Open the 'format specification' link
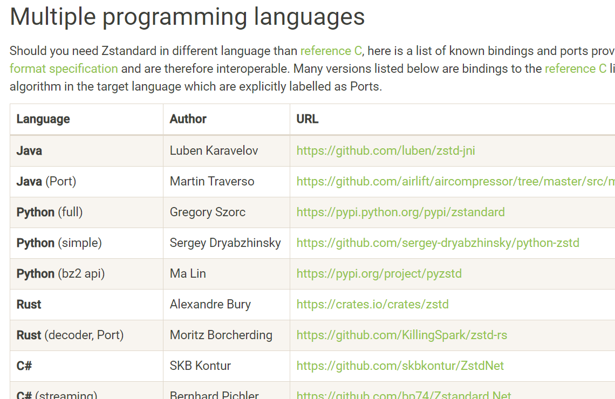This screenshot has height=399, width=615. pos(64,69)
